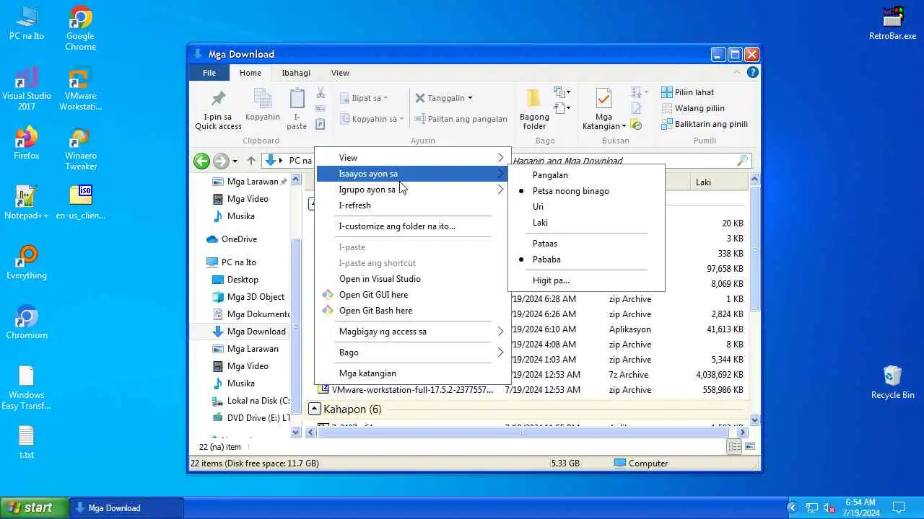
Task: Choose the Uri sort option
Action: 585,207
